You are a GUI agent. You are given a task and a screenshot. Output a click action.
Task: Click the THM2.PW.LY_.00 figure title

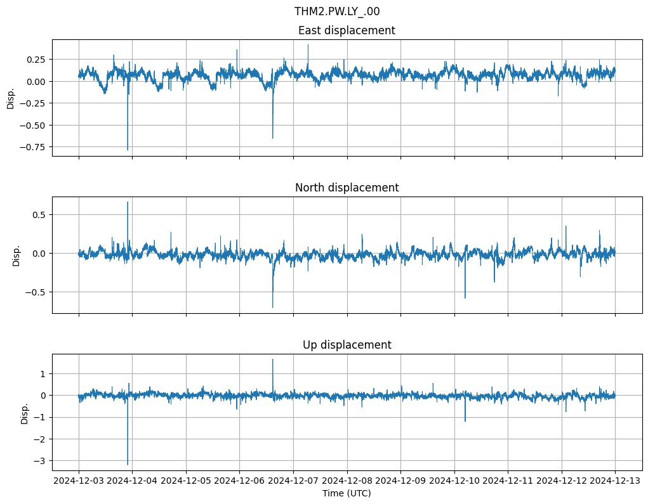(337, 11)
